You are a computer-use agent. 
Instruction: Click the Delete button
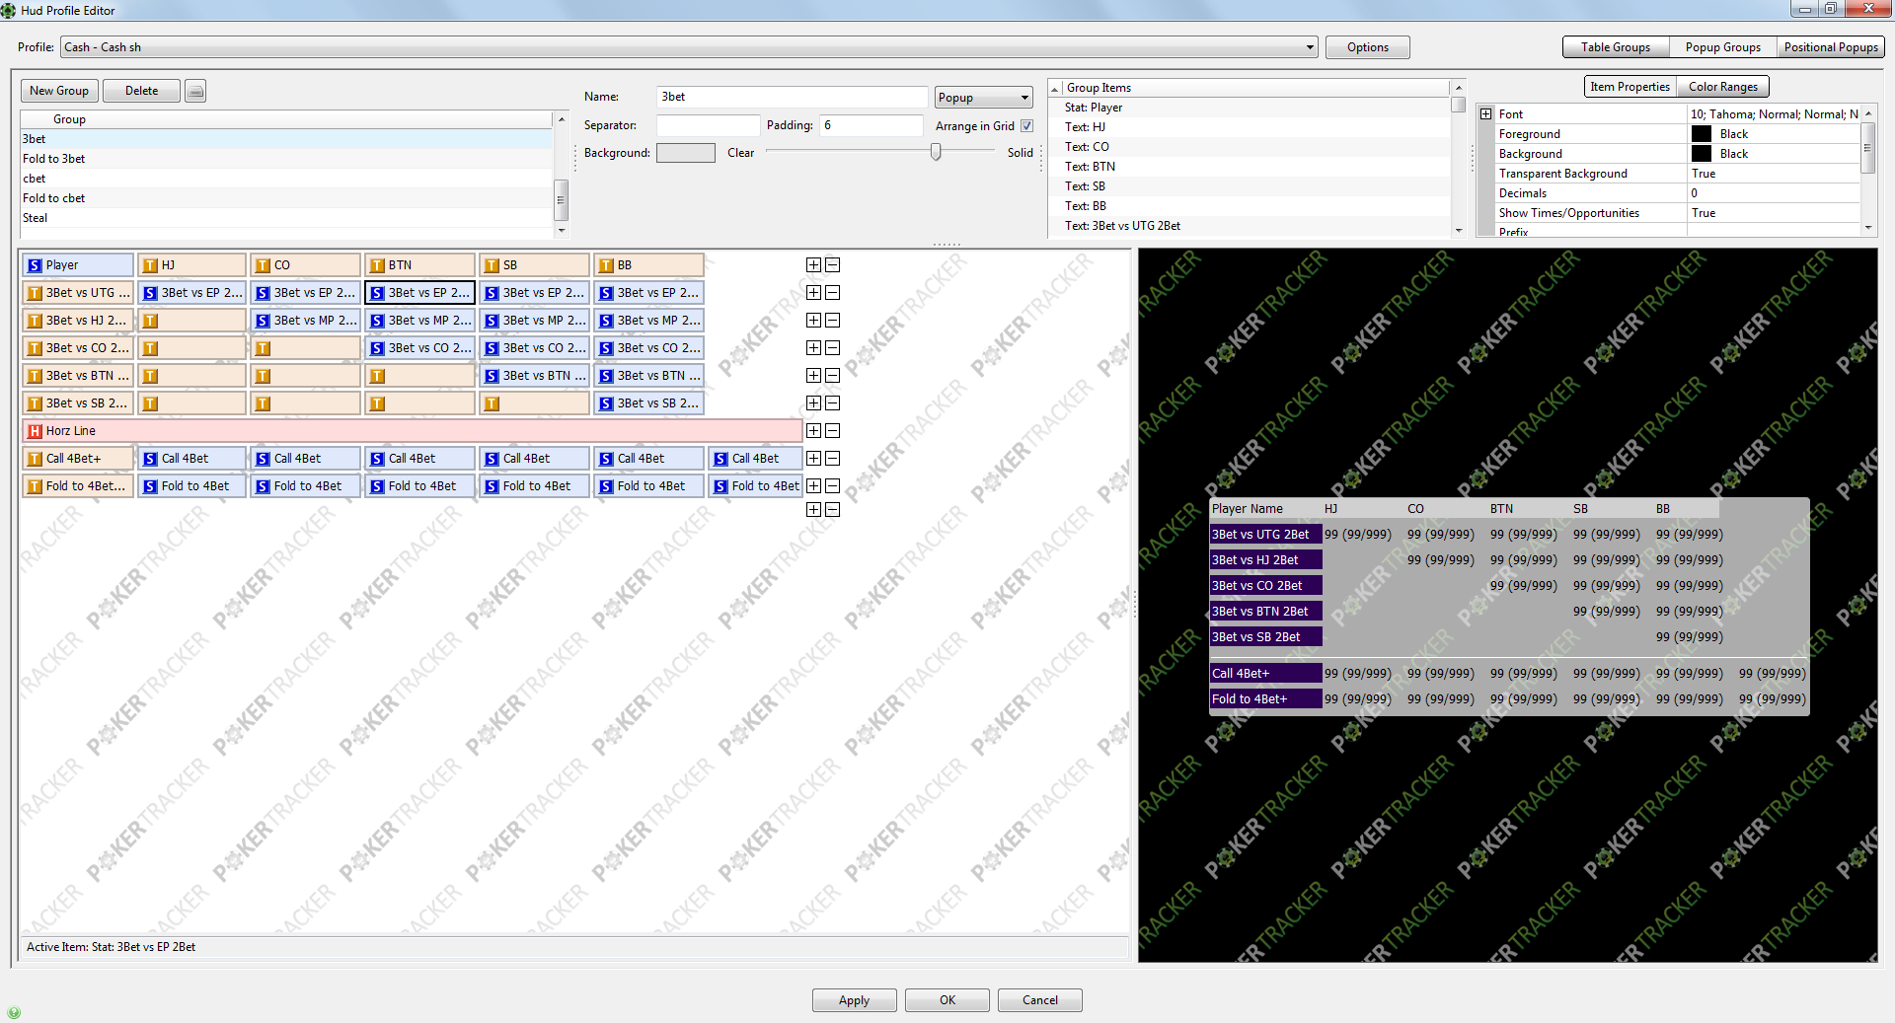click(x=141, y=91)
